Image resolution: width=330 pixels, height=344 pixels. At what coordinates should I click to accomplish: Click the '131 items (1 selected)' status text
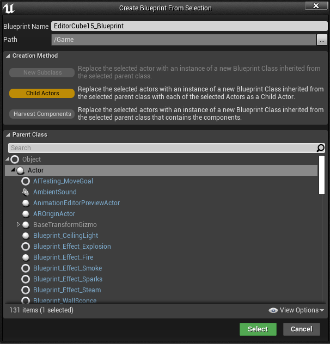[41, 310]
